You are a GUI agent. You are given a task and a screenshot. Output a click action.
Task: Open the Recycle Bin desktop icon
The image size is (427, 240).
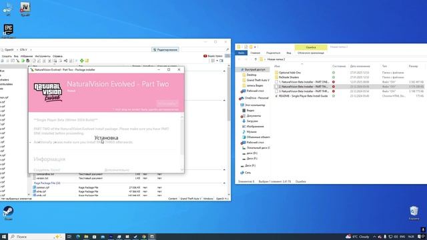pos(414,211)
